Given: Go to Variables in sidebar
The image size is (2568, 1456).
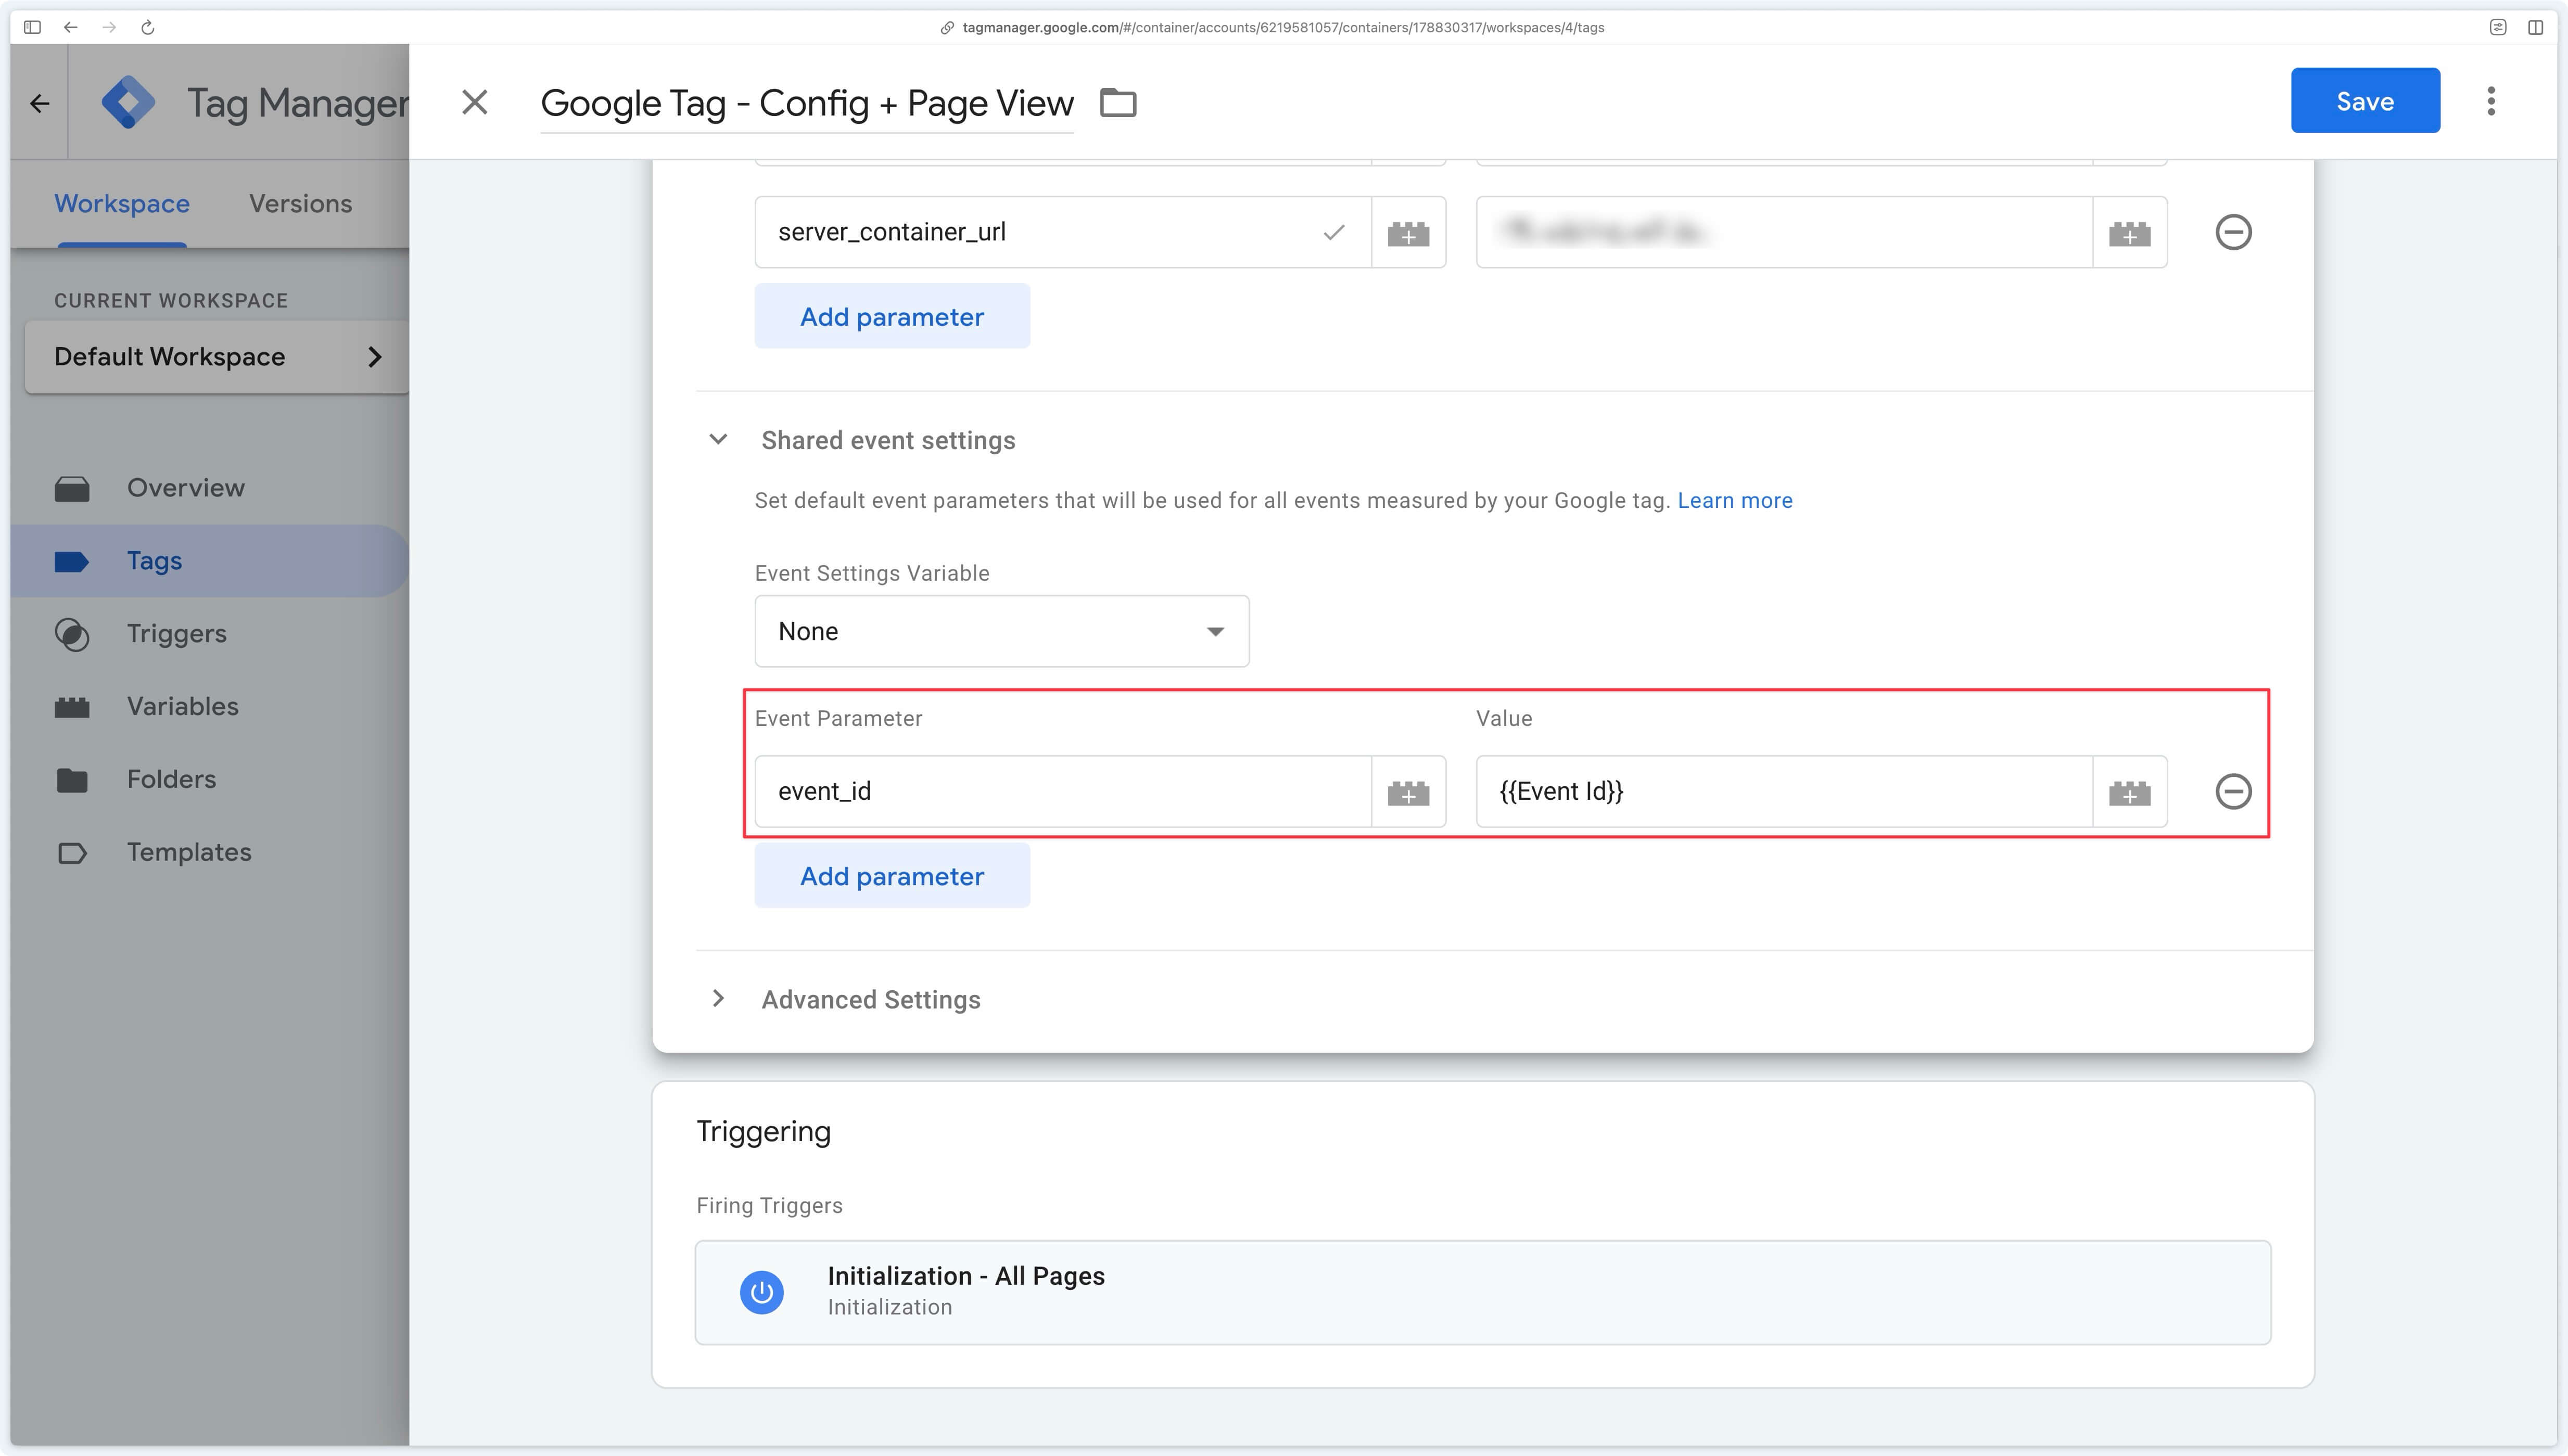Looking at the screenshot, I should [x=183, y=706].
